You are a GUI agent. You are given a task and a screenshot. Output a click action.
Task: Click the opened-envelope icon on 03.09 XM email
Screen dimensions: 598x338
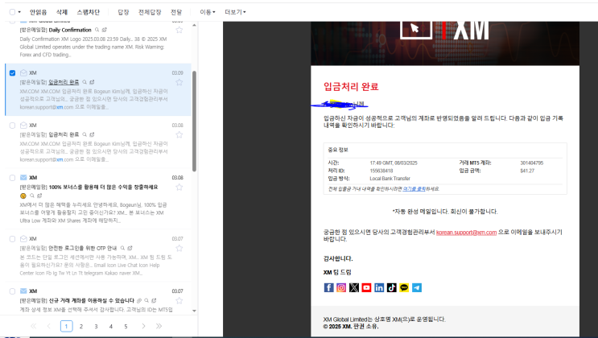(23, 72)
